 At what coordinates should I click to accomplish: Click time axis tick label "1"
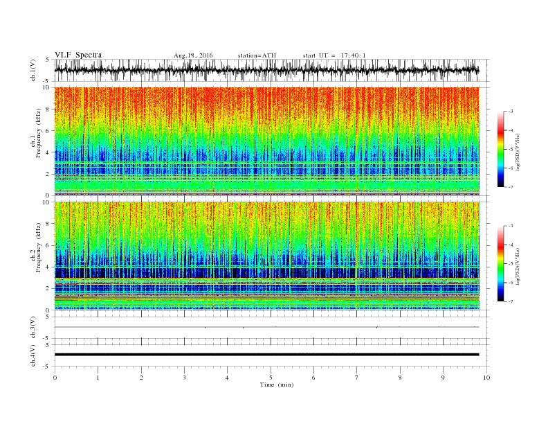tap(98, 378)
